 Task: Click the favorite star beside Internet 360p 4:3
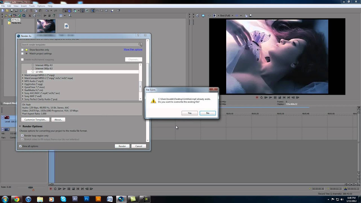33,69
